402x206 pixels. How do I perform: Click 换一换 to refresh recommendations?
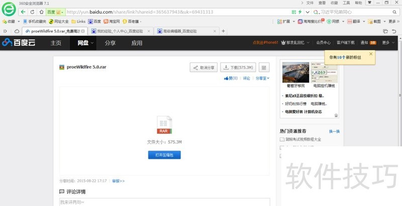334,131
